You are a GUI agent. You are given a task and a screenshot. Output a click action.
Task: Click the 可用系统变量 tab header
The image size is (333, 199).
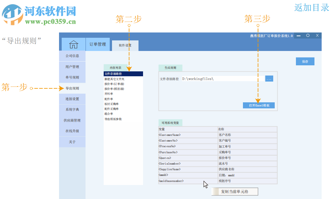(170, 123)
